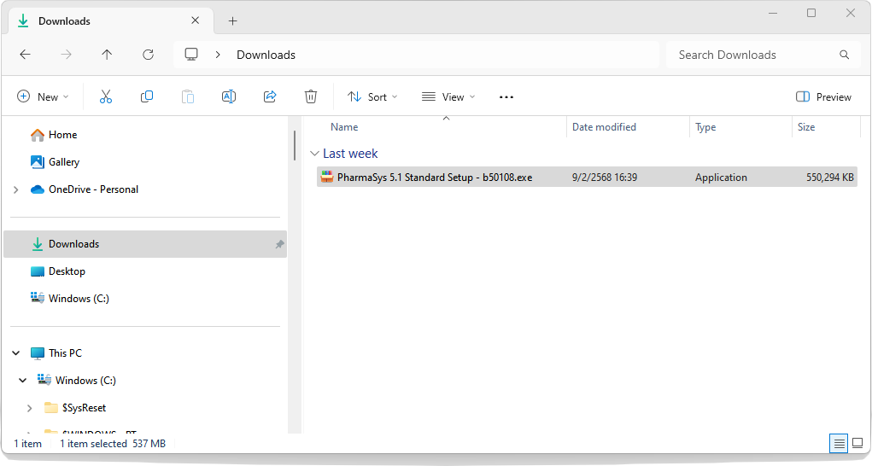Refresh the Downloads folder
Image resolution: width=872 pixels, height=466 pixels.
148,55
